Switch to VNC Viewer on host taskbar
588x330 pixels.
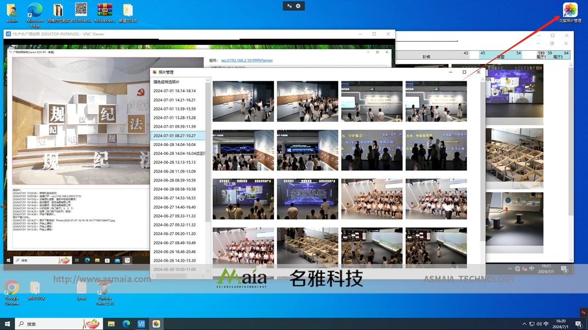coord(141,324)
